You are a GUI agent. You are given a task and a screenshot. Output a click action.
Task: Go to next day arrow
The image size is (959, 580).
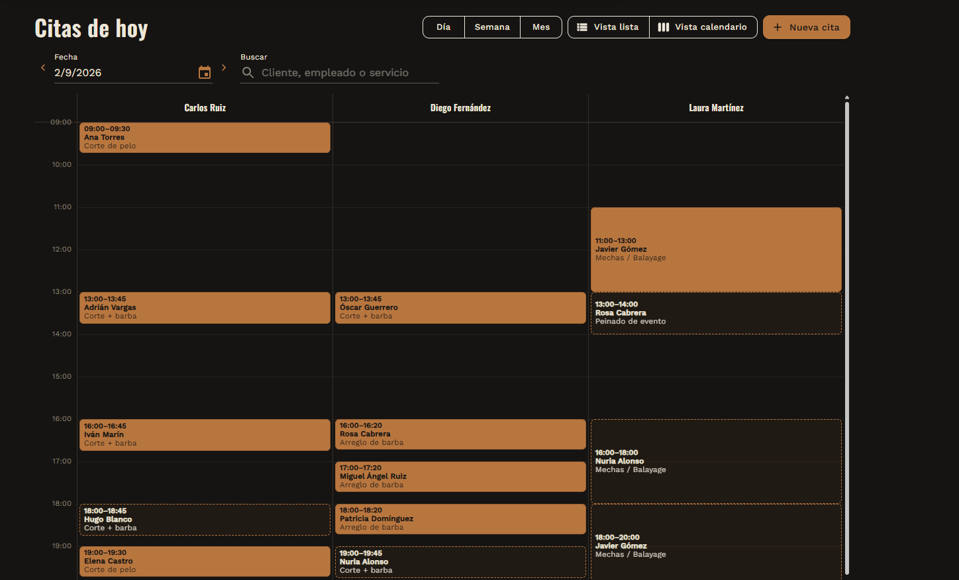click(x=224, y=68)
